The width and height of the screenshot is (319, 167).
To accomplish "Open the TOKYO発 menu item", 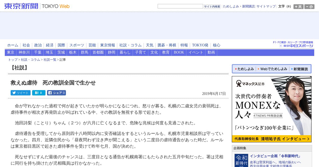I will [x=200, y=45].
